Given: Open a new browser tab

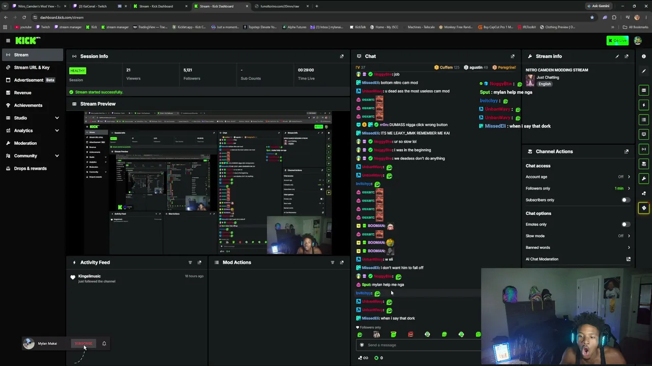Looking at the screenshot, I should pos(317,6).
